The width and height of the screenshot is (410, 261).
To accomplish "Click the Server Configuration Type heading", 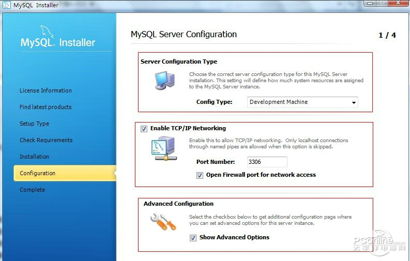I will pos(179,62).
